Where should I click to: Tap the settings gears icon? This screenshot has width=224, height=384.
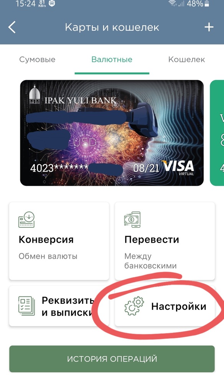(134, 306)
